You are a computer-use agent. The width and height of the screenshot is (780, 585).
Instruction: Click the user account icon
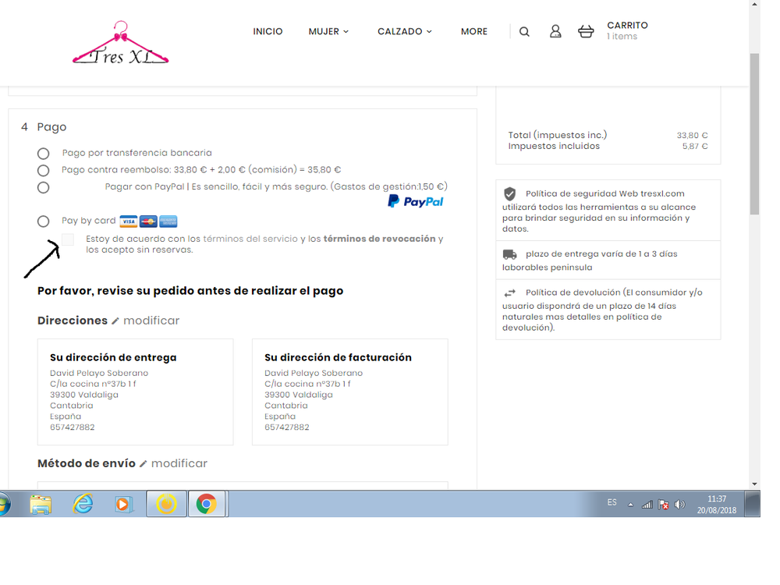[x=555, y=31]
